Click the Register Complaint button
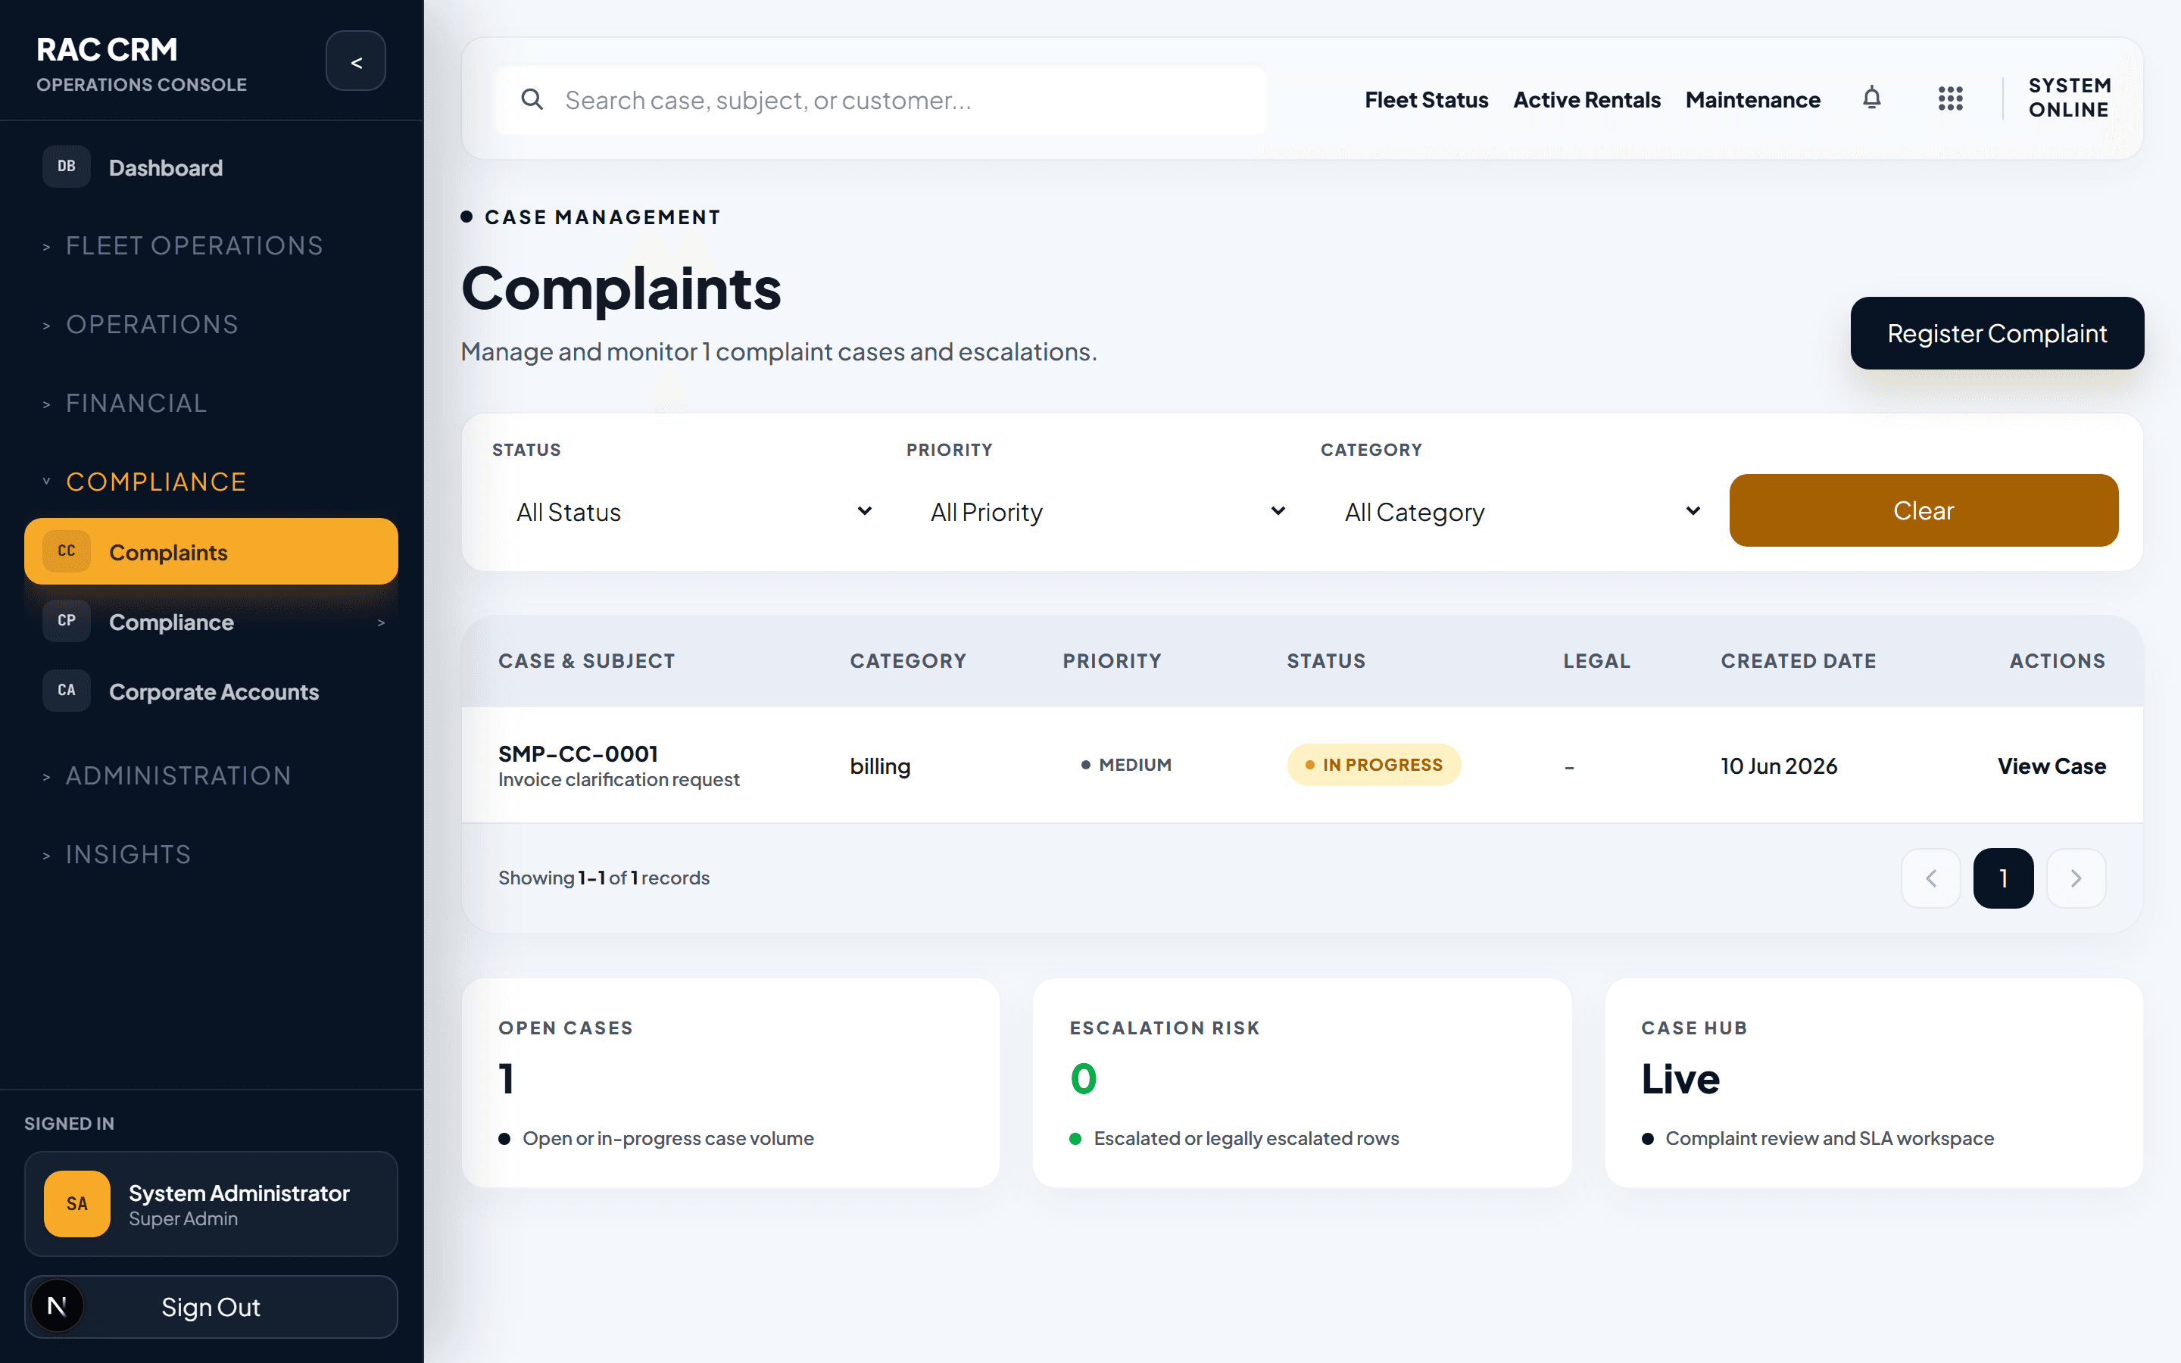Image resolution: width=2181 pixels, height=1363 pixels. tap(1997, 332)
